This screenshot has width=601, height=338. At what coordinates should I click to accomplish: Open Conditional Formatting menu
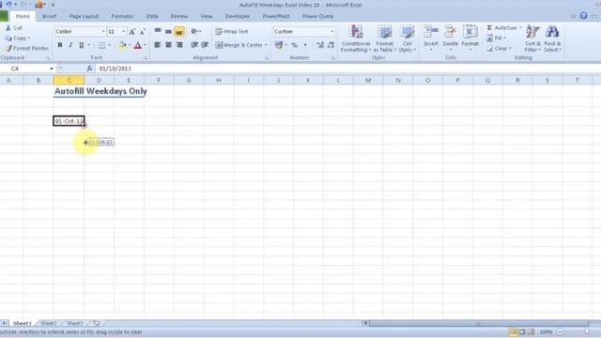(356, 38)
